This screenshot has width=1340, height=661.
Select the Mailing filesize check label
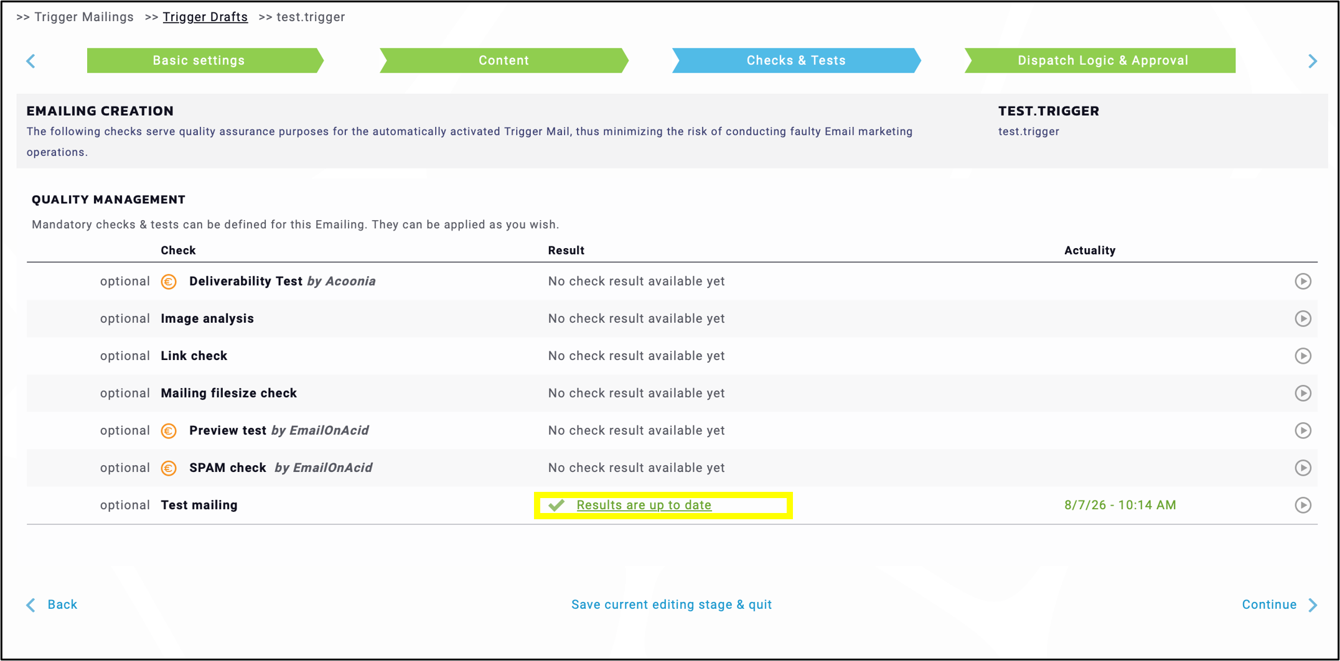coord(228,393)
